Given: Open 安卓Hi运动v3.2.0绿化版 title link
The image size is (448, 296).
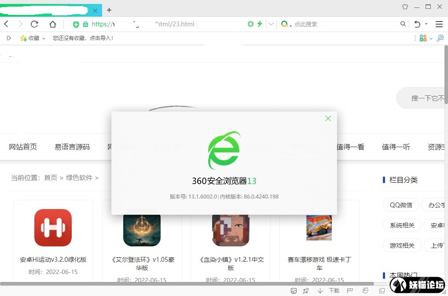Looking at the screenshot, I should (x=53, y=260).
